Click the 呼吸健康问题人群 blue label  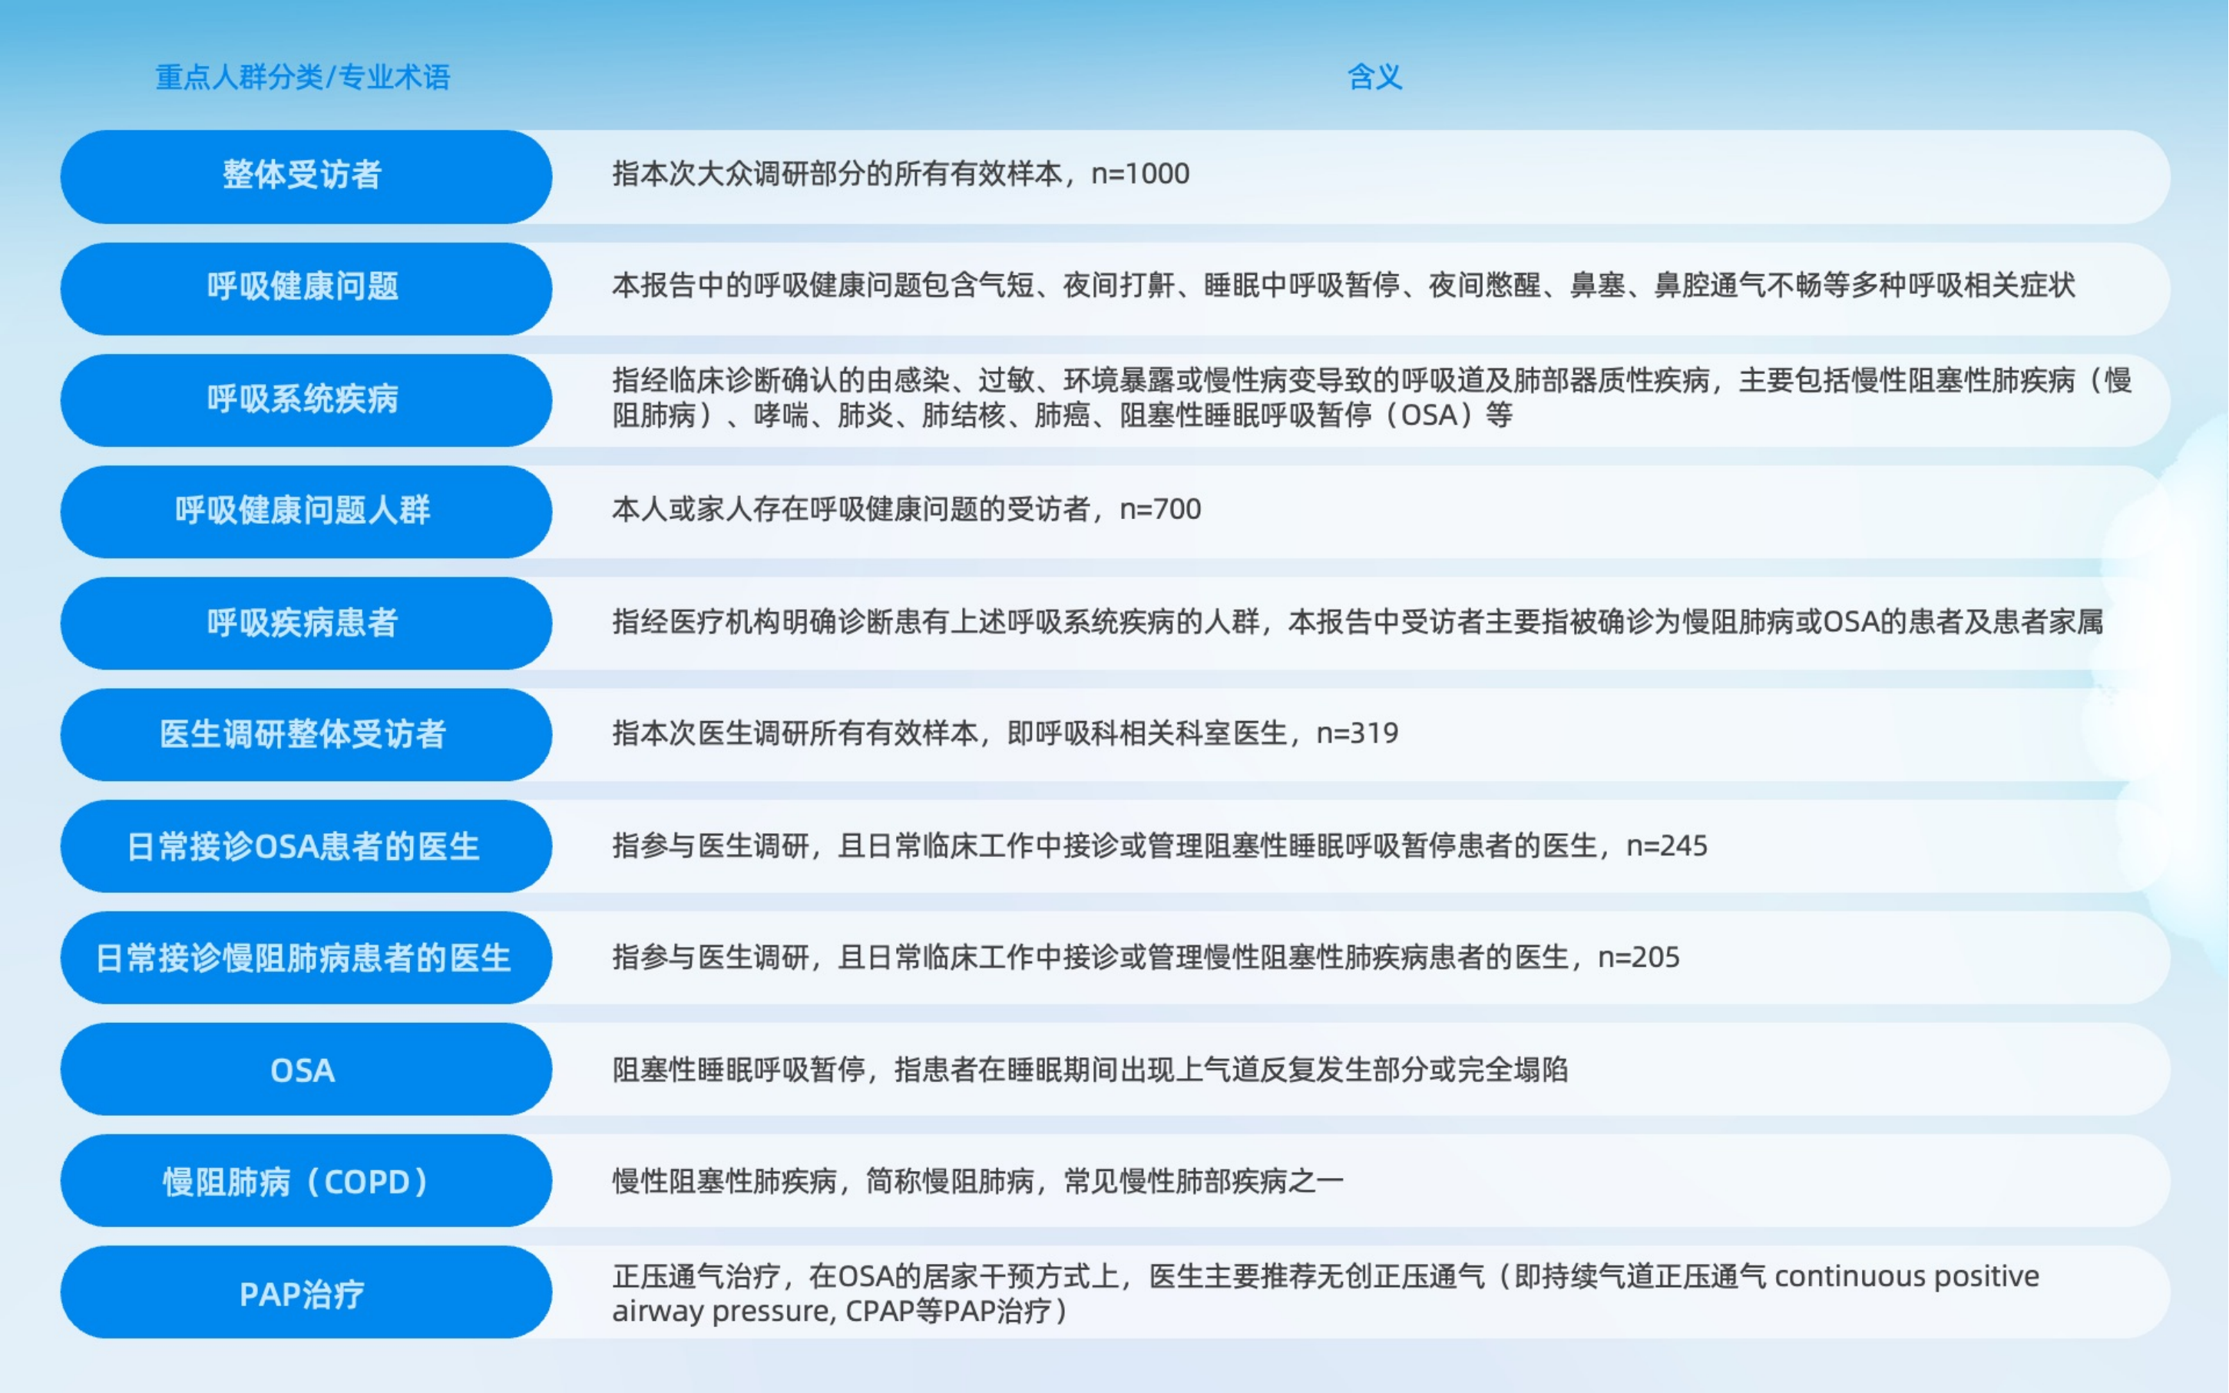point(304,511)
